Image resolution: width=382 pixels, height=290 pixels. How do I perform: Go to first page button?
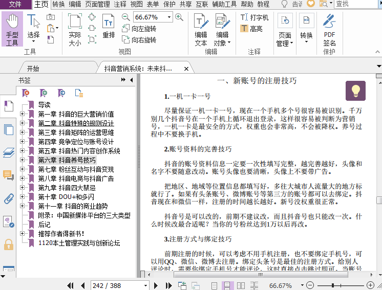[70, 285]
